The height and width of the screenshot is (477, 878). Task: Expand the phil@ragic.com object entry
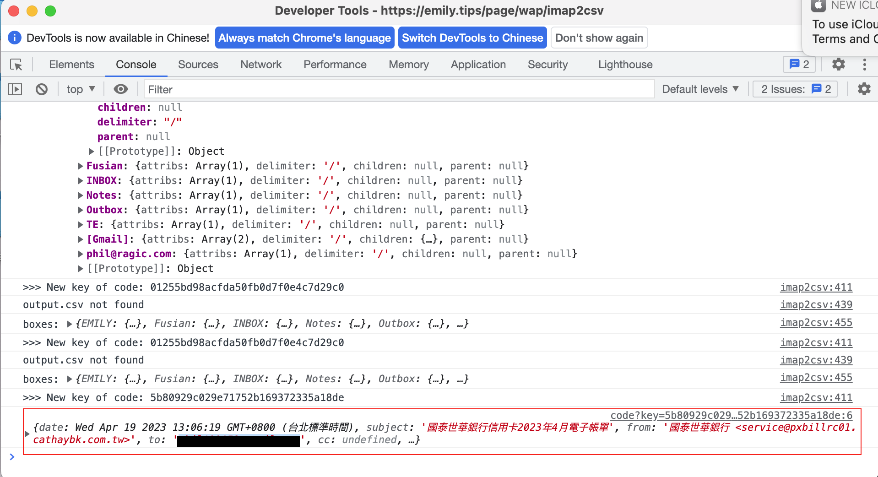(x=81, y=254)
